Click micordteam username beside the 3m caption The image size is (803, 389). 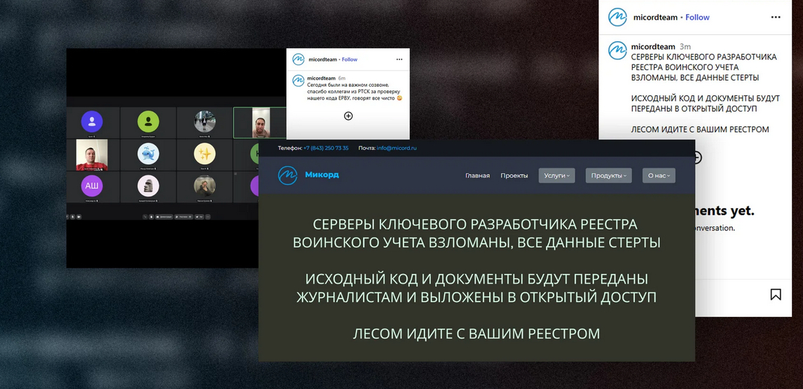653,46
